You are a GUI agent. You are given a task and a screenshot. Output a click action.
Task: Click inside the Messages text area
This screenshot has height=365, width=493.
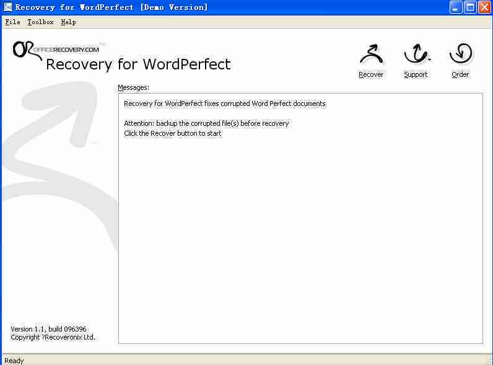tap(300, 218)
